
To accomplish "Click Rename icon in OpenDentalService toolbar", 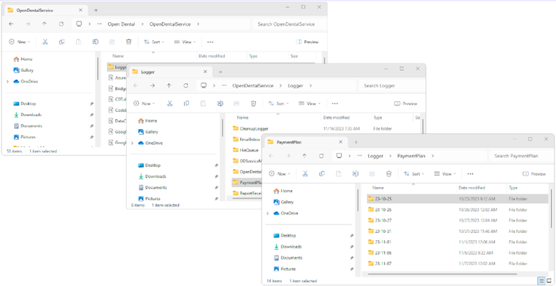I will coord(95,42).
